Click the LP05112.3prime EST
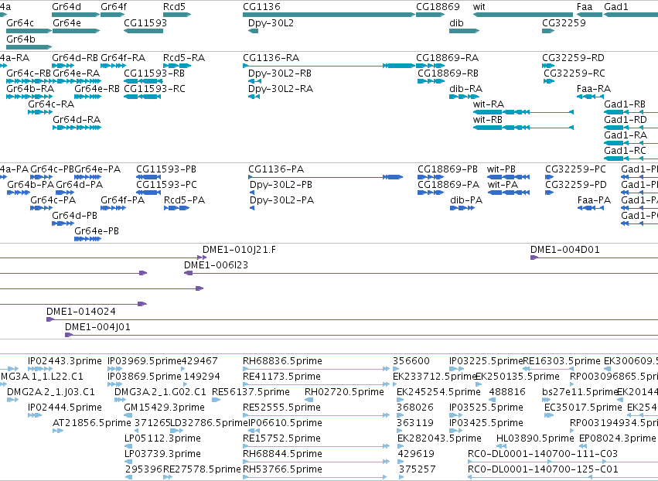 coord(128,446)
